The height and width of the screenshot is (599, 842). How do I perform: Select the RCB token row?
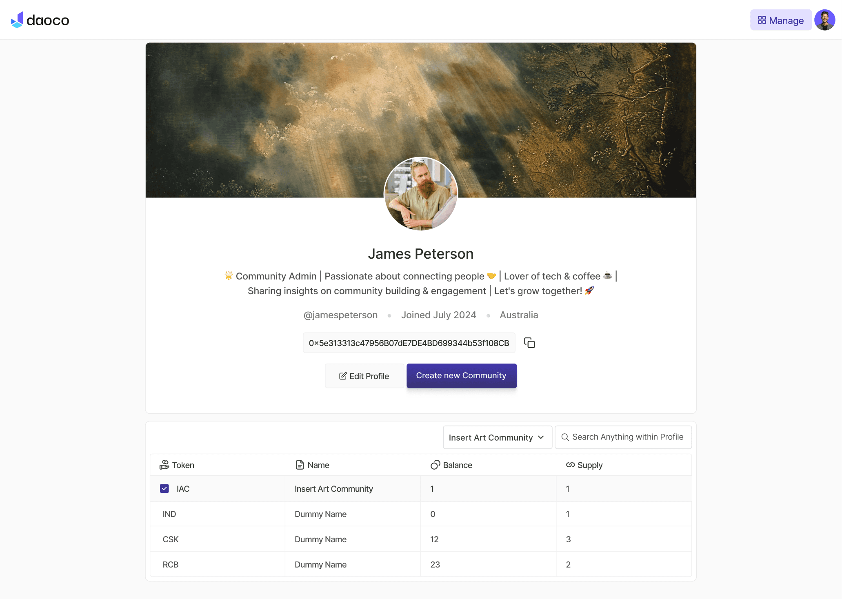pos(420,564)
